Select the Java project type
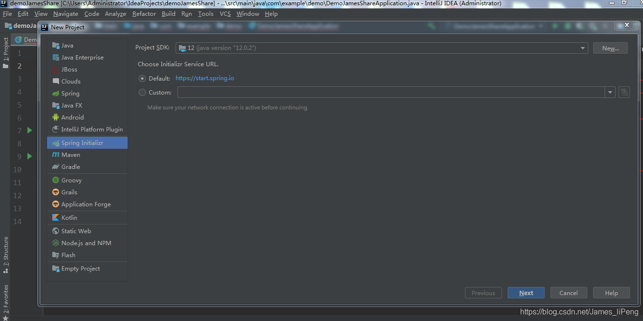The height and width of the screenshot is (321, 643). click(x=87, y=46)
